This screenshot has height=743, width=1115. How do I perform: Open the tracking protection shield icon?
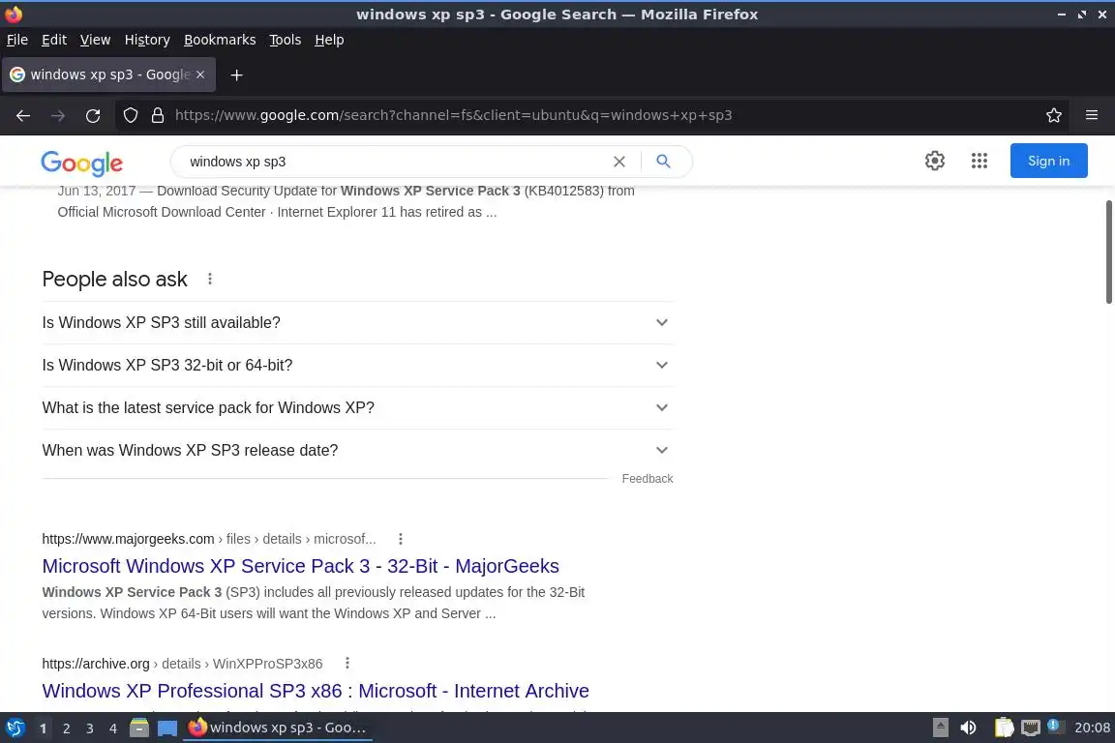pyautogui.click(x=130, y=115)
